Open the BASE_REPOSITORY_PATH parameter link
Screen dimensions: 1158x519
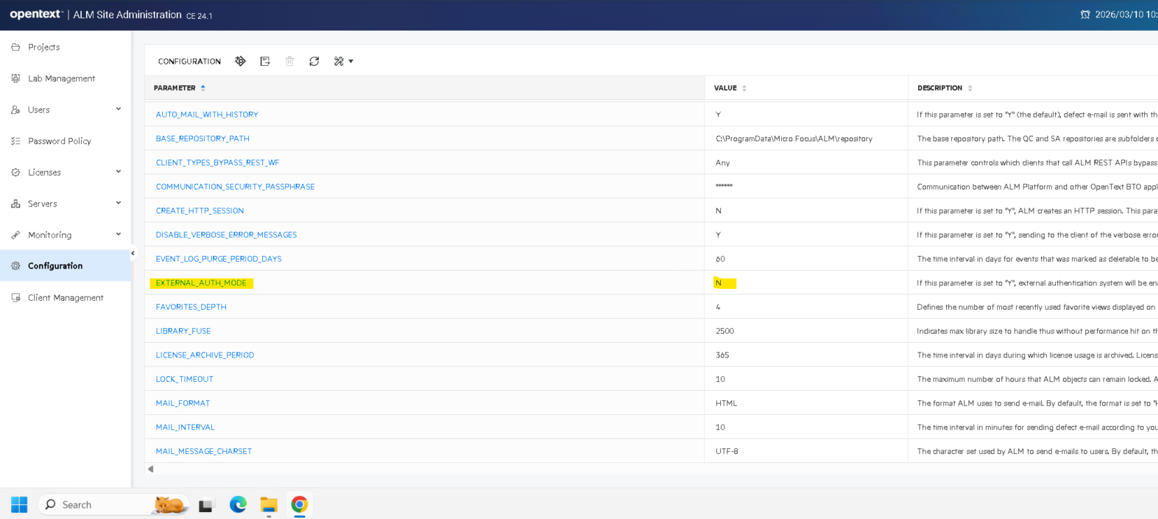point(203,138)
